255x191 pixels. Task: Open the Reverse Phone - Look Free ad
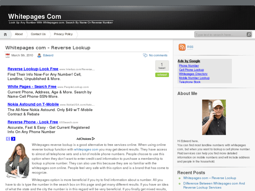point(33,122)
